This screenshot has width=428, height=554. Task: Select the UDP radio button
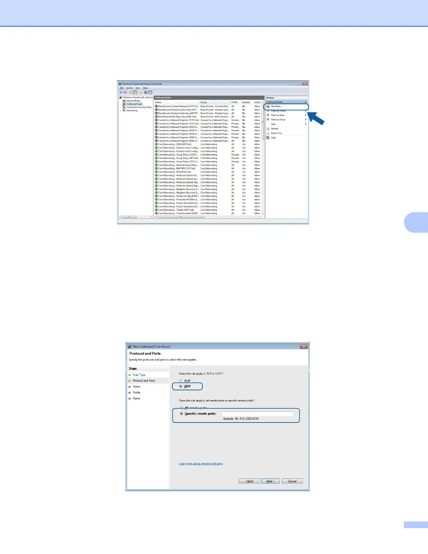coord(181,386)
